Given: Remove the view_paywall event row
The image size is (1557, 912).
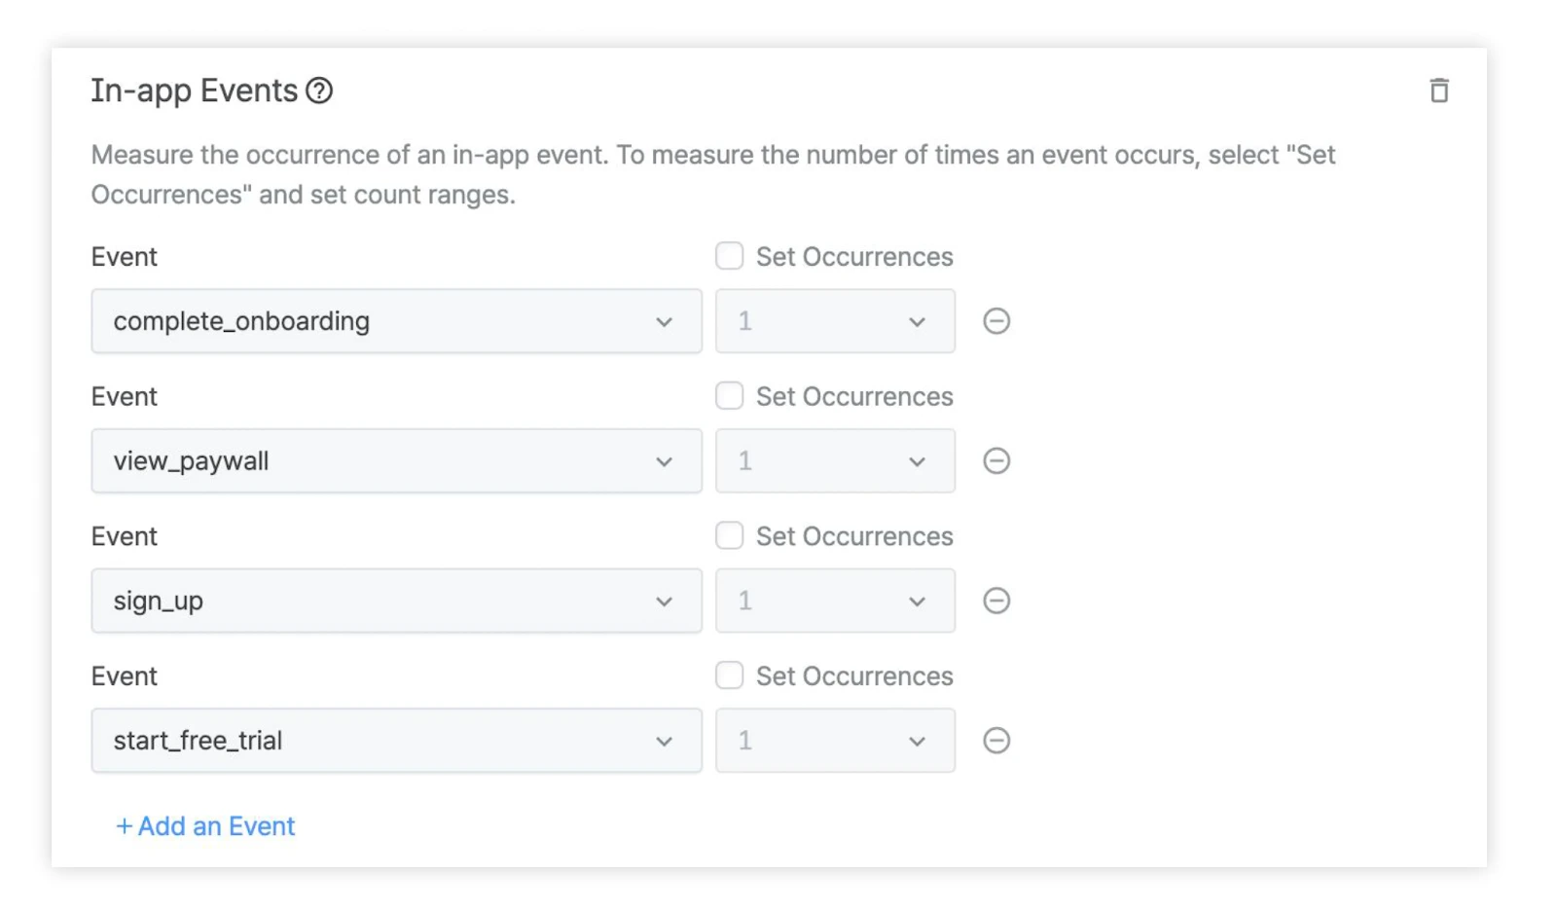Looking at the screenshot, I should [996, 461].
